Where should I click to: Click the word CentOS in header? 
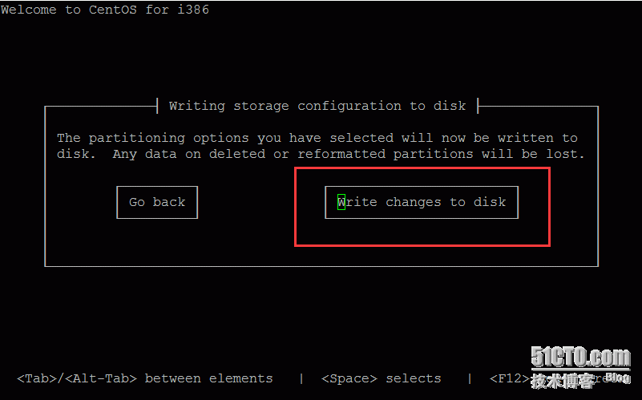[112, 10]
